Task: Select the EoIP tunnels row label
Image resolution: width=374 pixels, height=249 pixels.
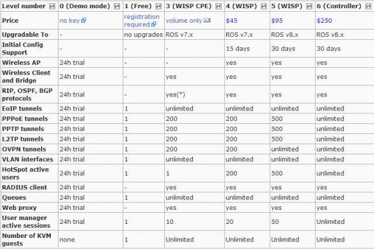Action: pyautogui.click(x=22, y=109)
